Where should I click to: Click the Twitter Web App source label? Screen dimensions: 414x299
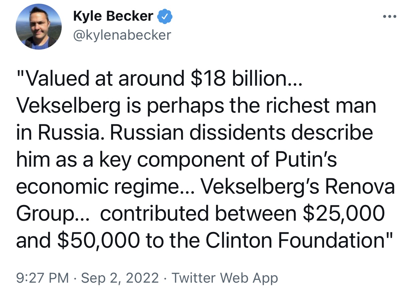coord(225,278)
